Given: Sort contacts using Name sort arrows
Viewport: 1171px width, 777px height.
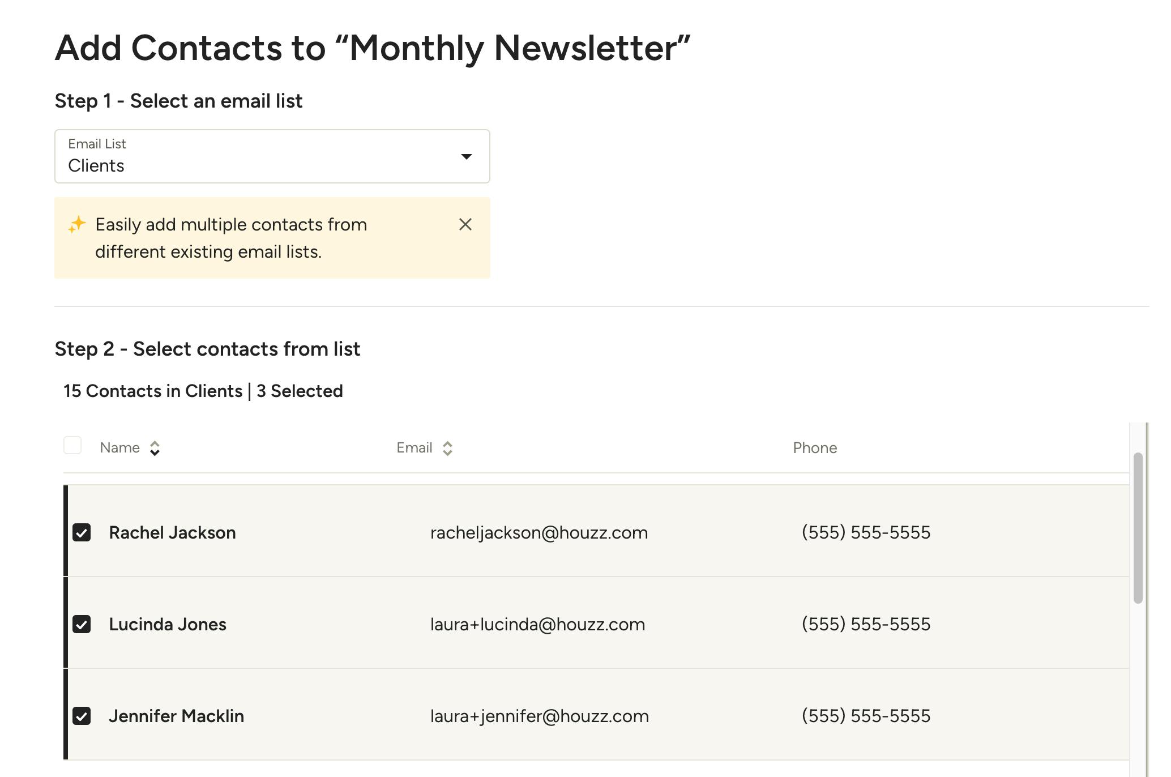Looking at the screenshot, I should 155,449.
